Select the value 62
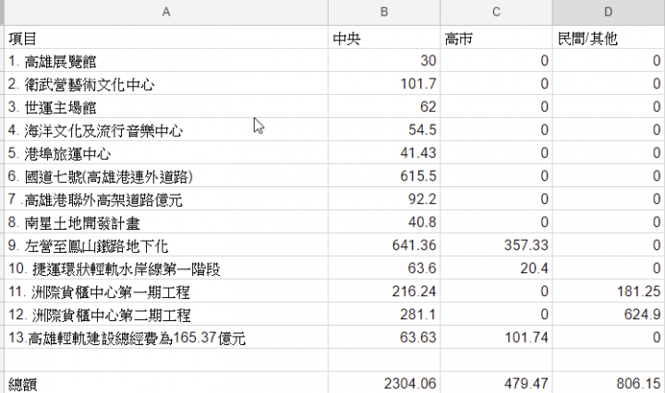Viewport: 665px width, 393px height. click(384, 107)
